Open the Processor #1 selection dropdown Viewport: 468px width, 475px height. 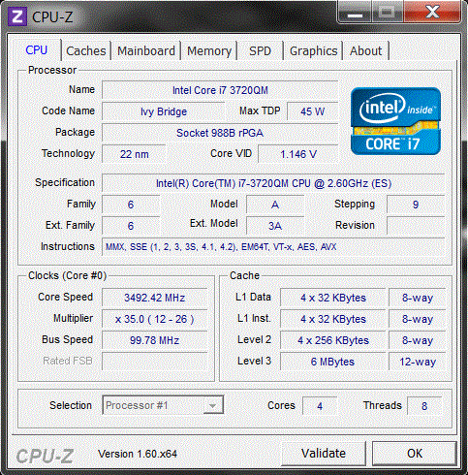(x=163, y=405)
